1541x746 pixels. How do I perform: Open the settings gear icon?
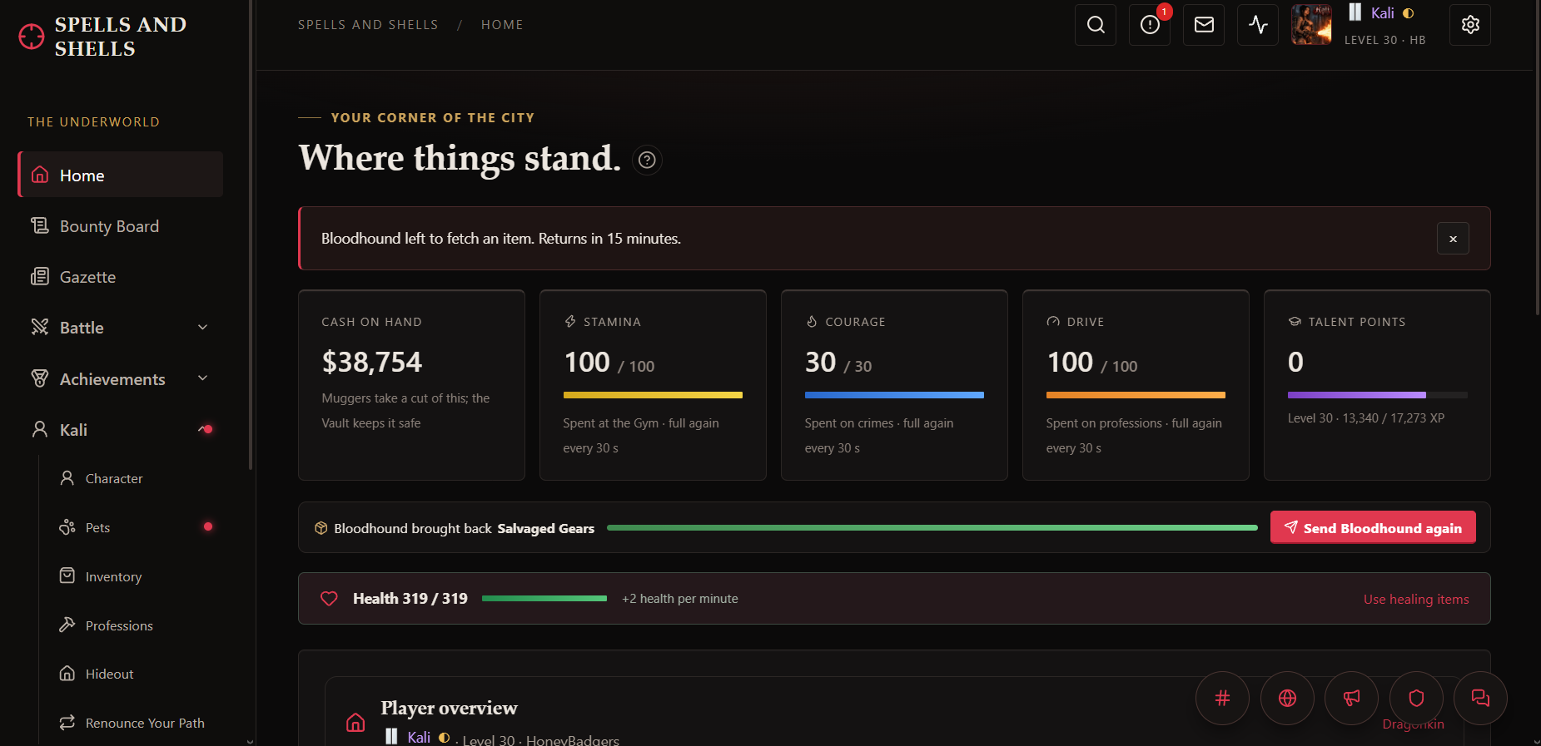1470,25
